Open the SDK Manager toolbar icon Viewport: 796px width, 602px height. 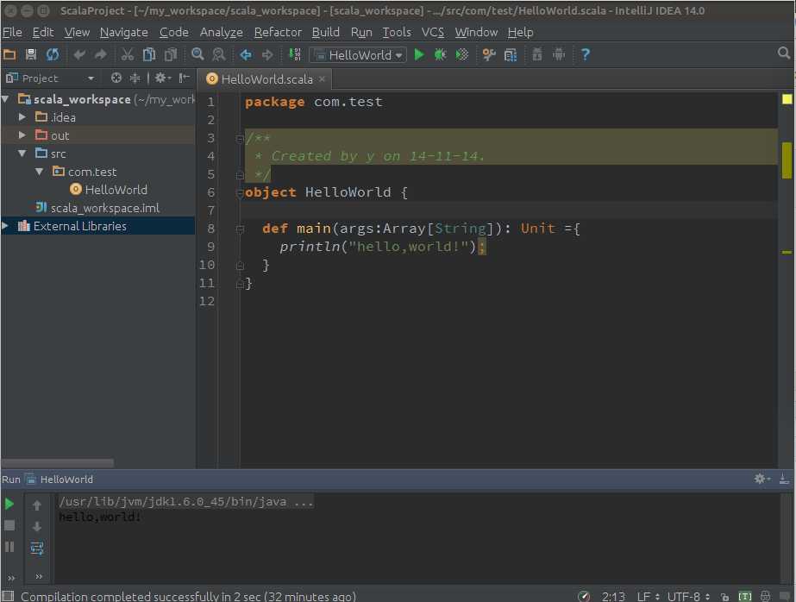tap(537, 54)
